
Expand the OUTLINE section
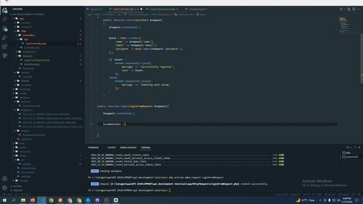pos(18,186)
